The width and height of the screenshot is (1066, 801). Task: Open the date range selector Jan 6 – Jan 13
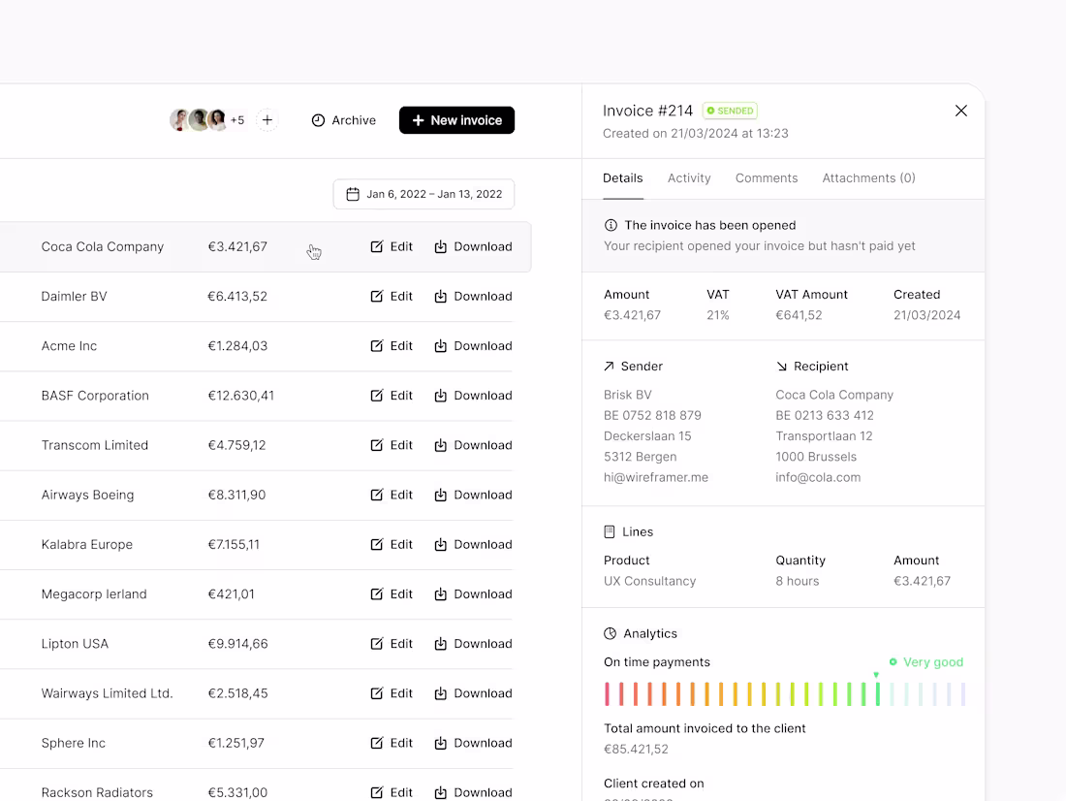pyautogui.click(x=423, y=194)
